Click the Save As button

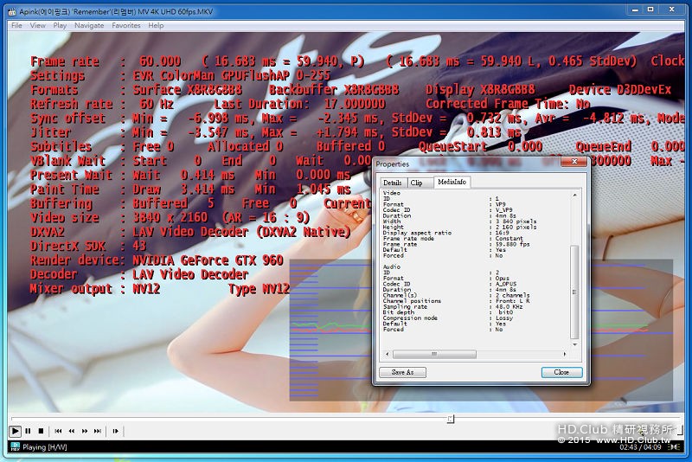coord(402,372)
